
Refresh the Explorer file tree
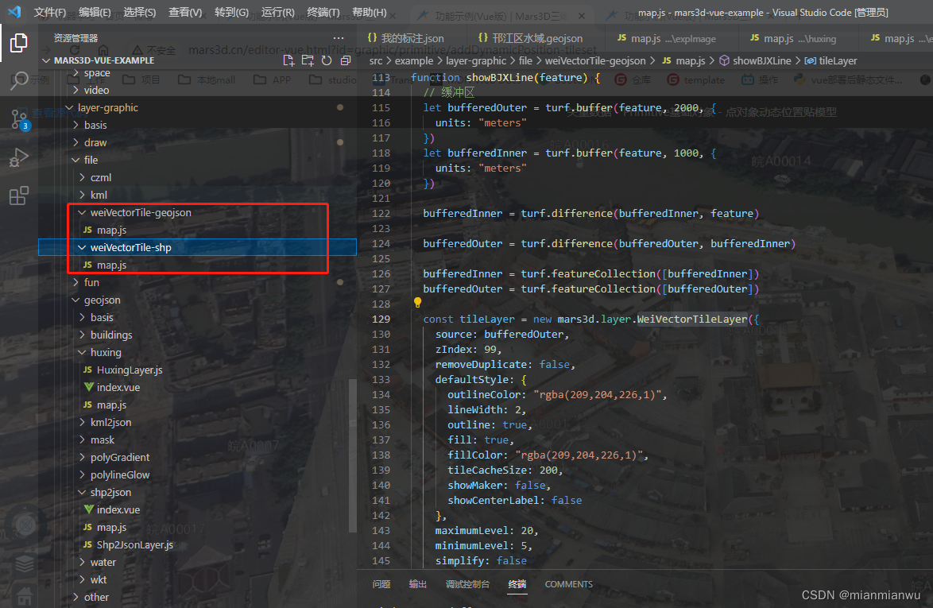coord(326,60)
